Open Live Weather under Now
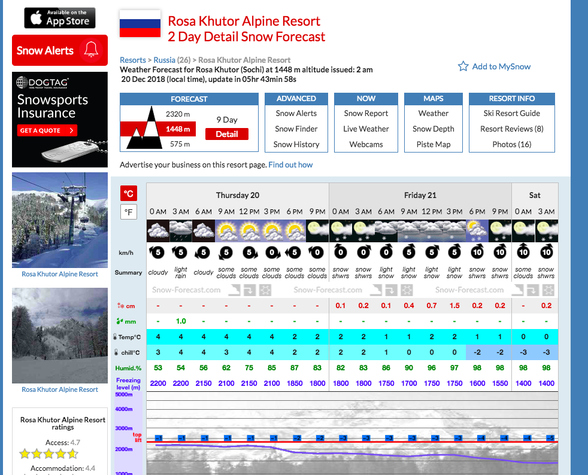 tap(366, 129)
